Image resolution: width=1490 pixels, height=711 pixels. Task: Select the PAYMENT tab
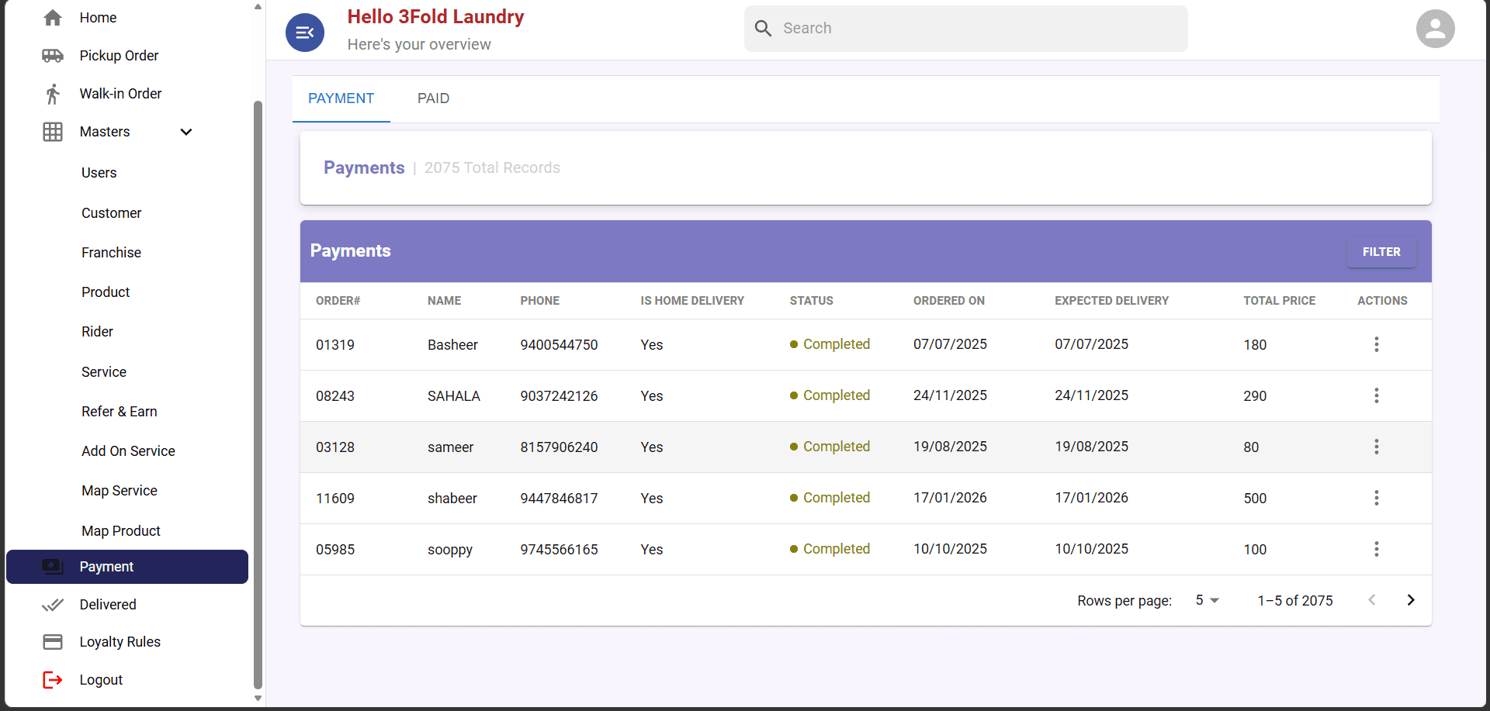tap(341, 98)
